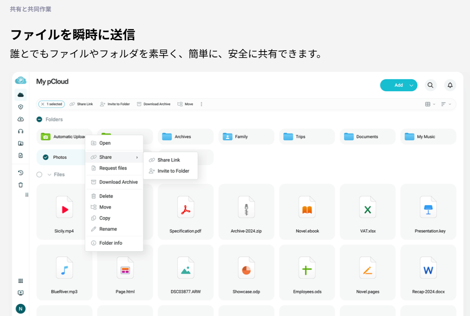Open the apps grid icon in sidebar

point(20,281)
